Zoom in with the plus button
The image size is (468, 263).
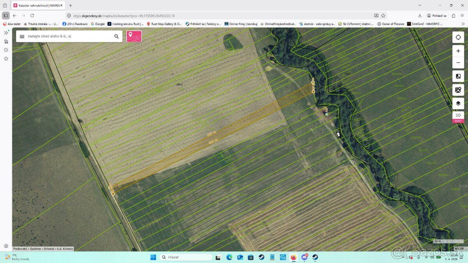(458, 51)
